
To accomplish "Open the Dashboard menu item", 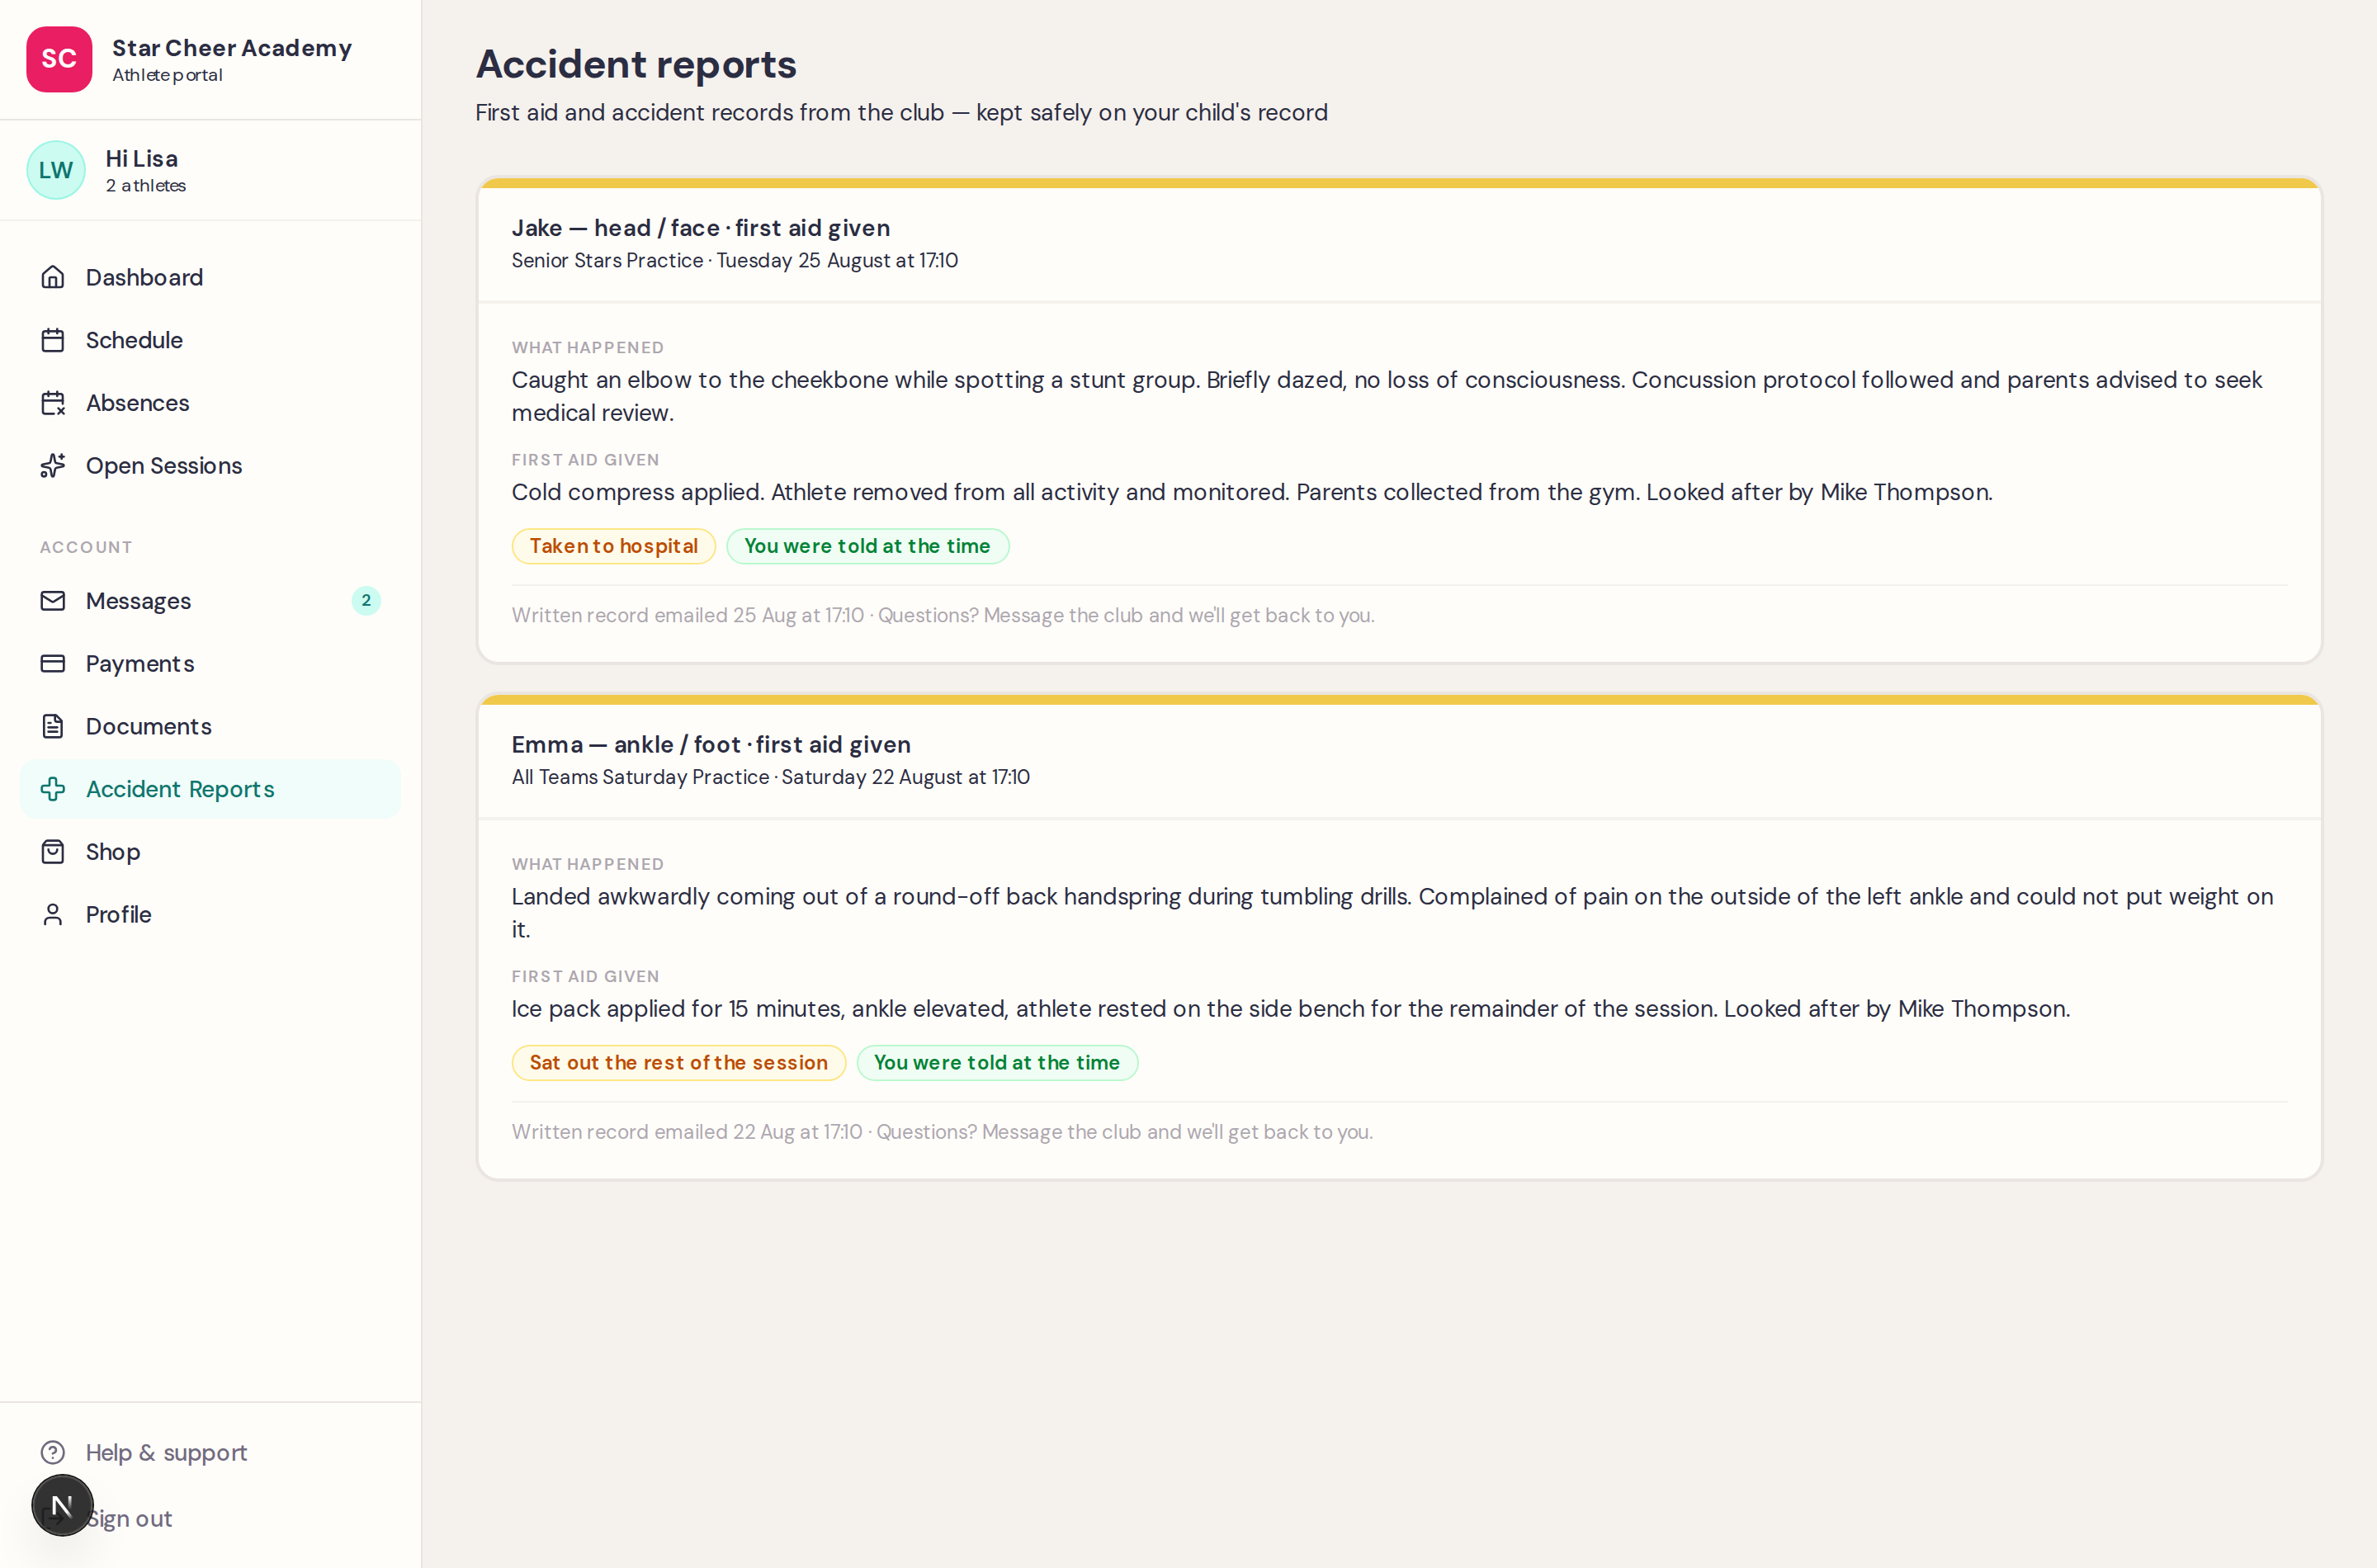I will 210,277.
